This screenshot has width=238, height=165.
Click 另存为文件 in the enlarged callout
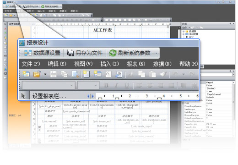[85, 53]
